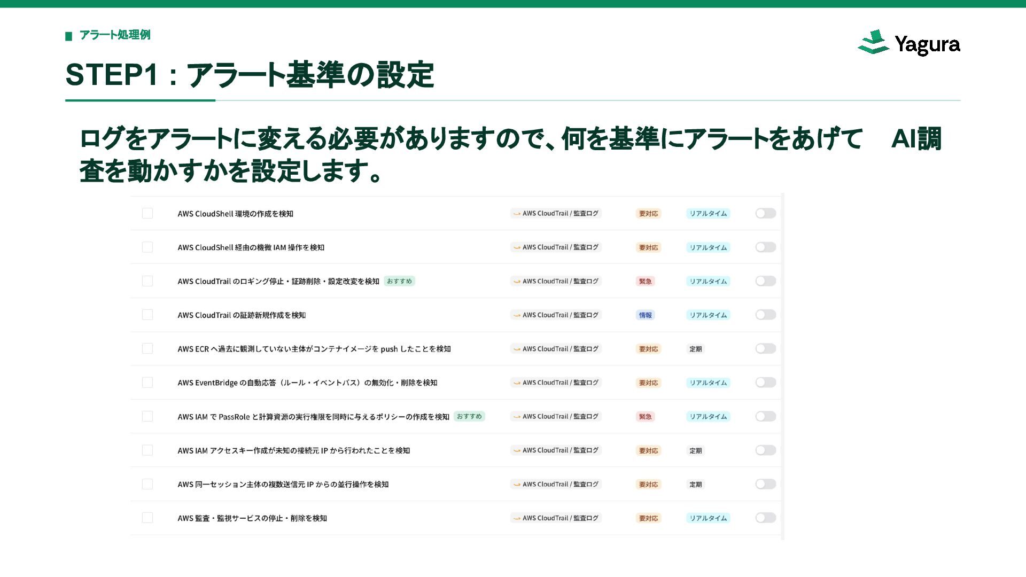This screenshot has width=1026, height=577.
Task: Enable the AWS ECR push 検知 toggle
Action: pyautogui.click(x=766, y=348)
